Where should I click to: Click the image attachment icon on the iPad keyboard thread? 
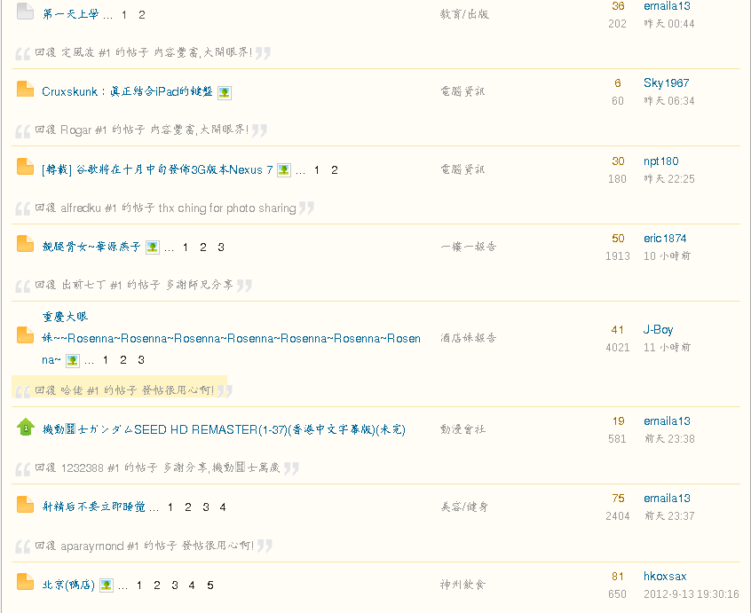click(x=225, y=91)
